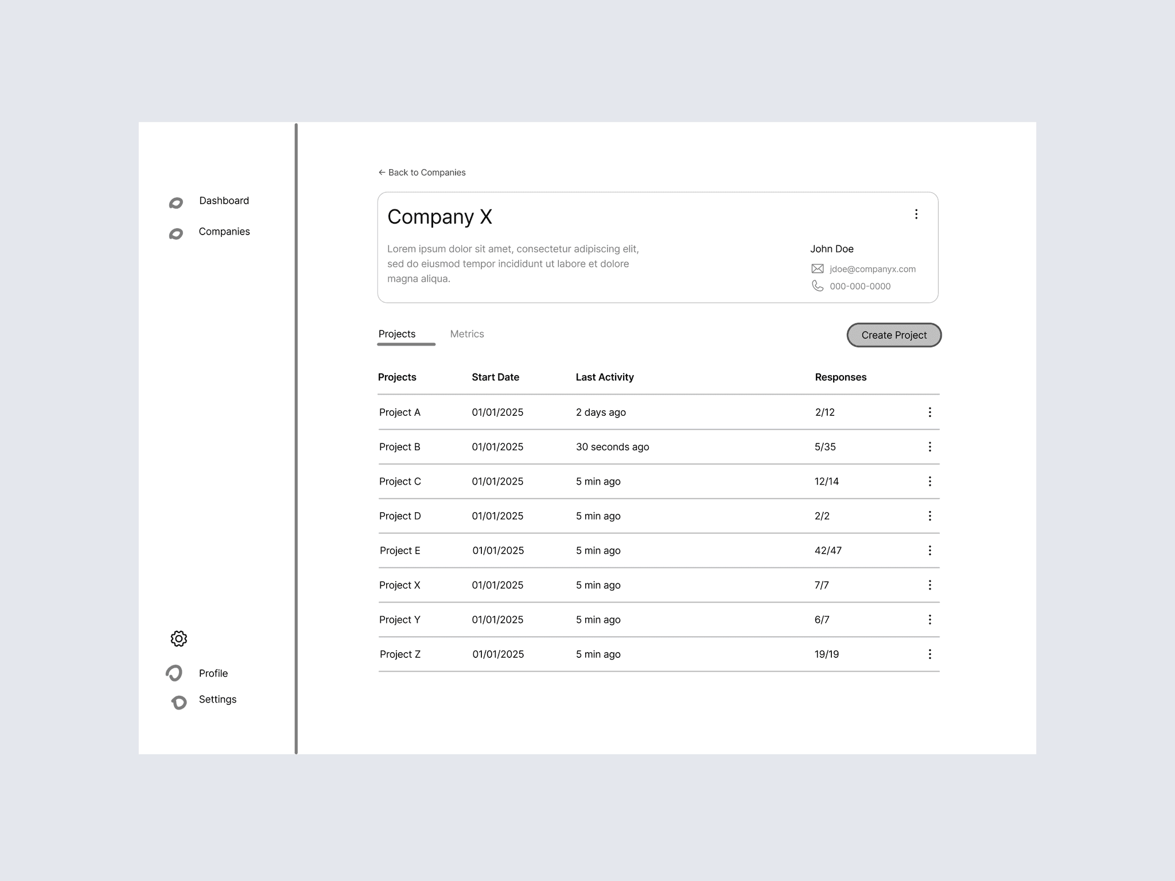The width and height of the screenshot is (1175, 881).
Task: Open the three-dot menu for Project C
Action: (x=929, y=481)
